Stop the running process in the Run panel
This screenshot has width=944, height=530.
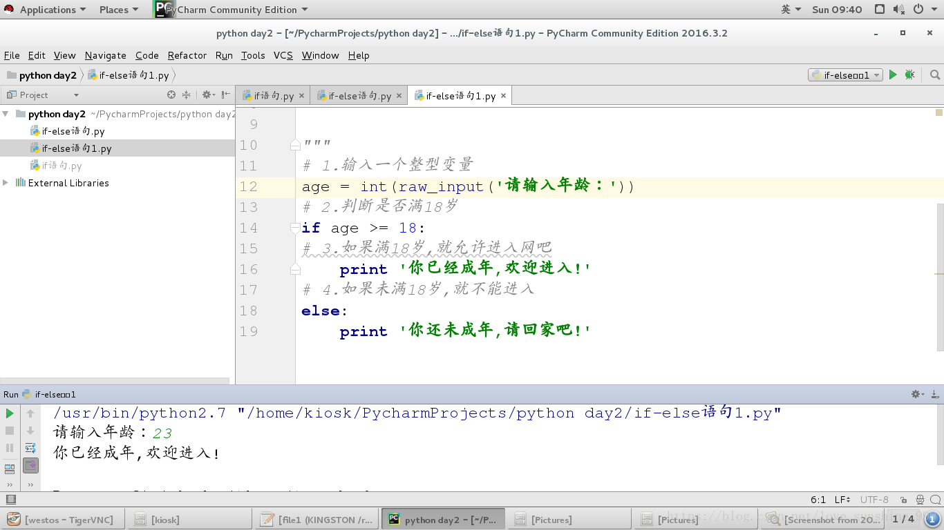click(x=10, y=431)
